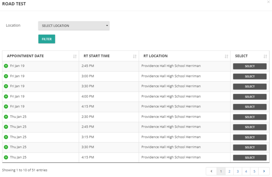
Task: Expand the Fri Jan 19 3:30 PM row
Action: tap(6, 86)
